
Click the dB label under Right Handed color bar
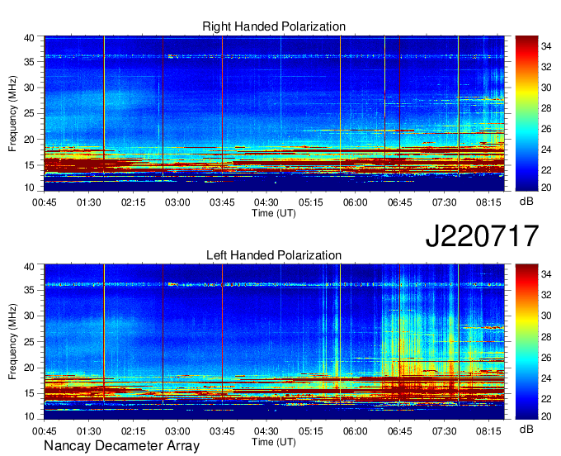pos(526,202)
